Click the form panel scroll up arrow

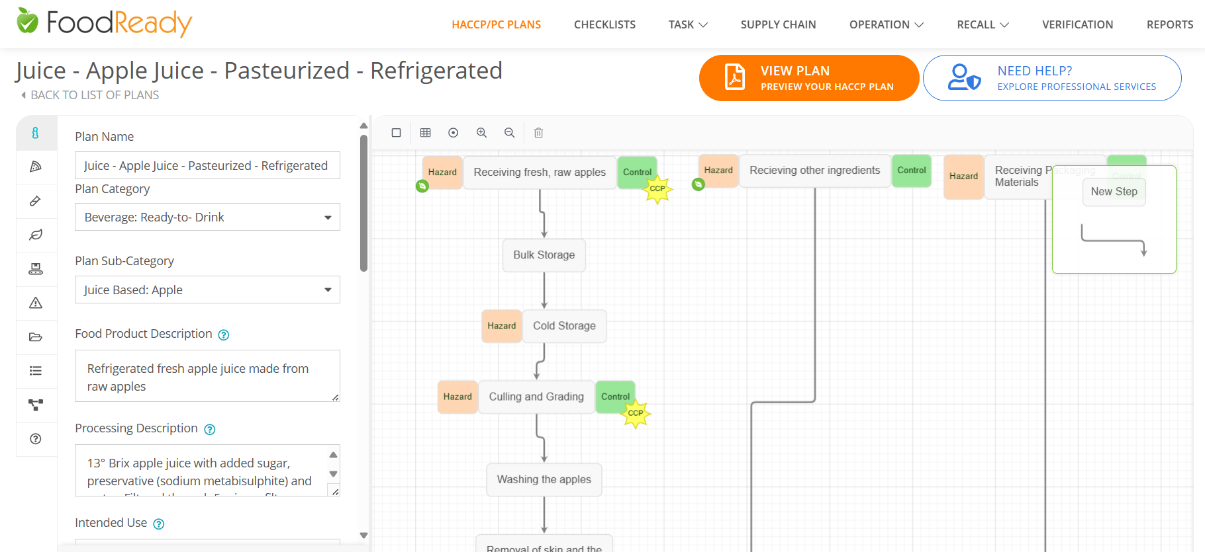click(x=363, y=126)
